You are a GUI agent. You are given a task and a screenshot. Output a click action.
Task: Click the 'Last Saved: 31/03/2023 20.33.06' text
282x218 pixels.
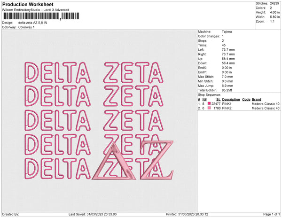pos(93,214)
